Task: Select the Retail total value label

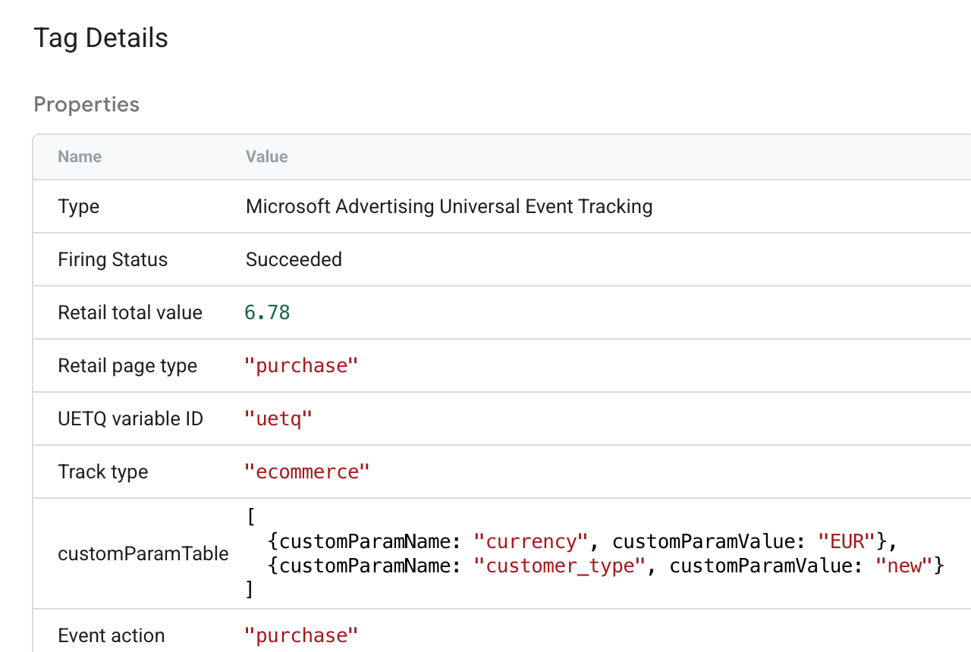Action: pos(130,312)
